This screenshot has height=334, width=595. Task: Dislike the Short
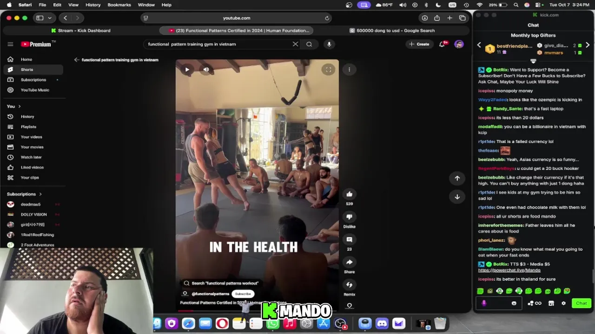(x=349, y=217)
